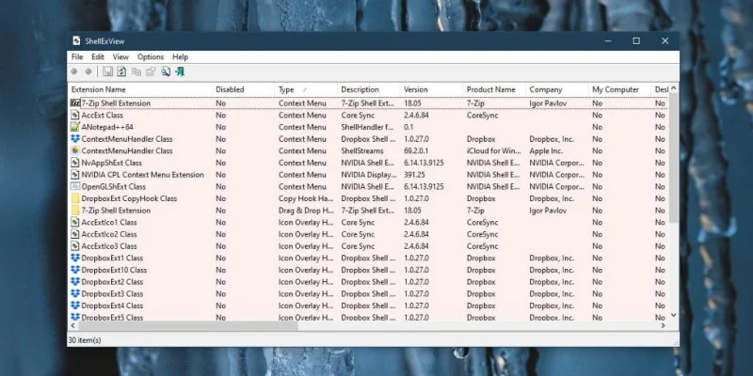Image resolution: width=753 pixels, height=376 pixels.
Task: Click the folder icon of DropboxExt CopyHook Class
Action: tap(75, 198)
